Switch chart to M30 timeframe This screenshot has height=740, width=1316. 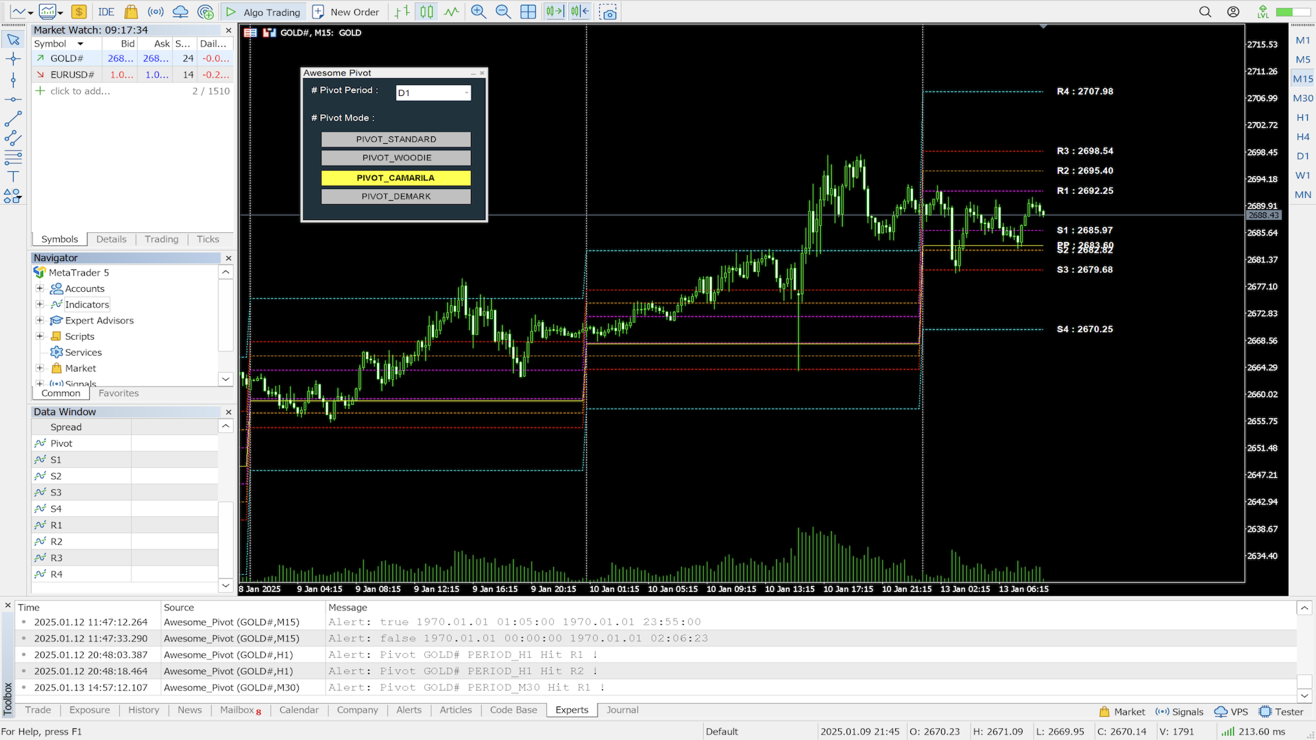pos(1302,98)
